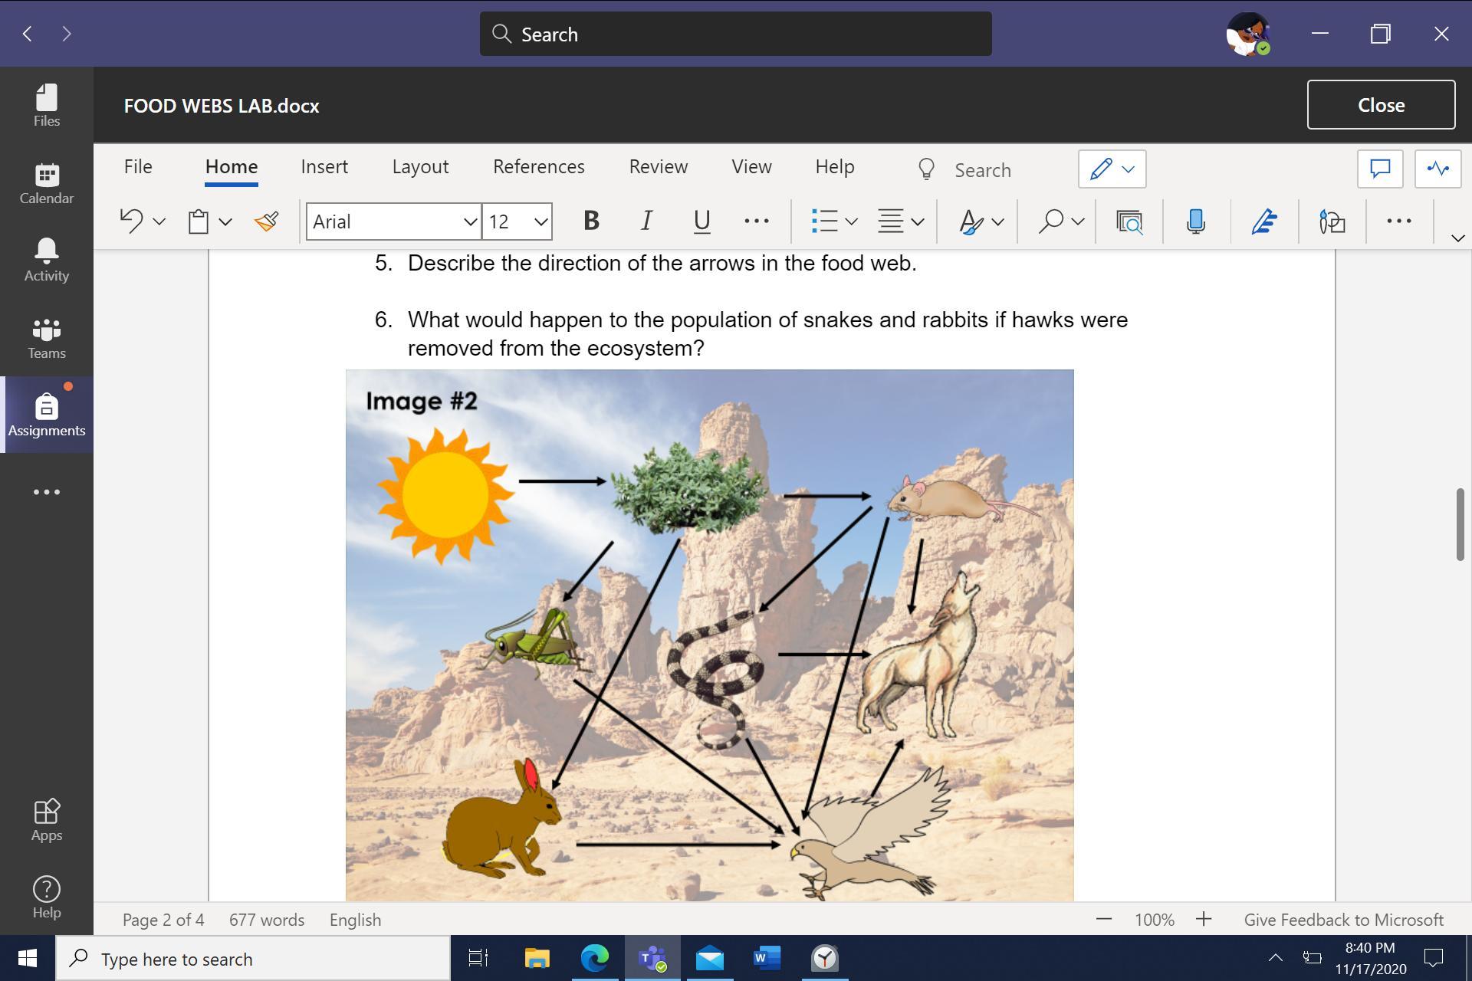Image resolution: width=1472 pixels, height=981 pixels.
Task: Toggle underline formatting
Action: click(x=701, y=221)
